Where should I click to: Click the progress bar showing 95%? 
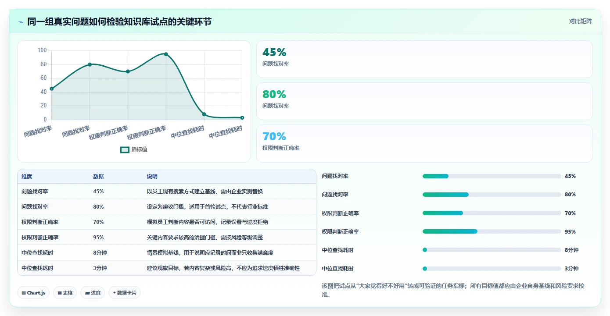[x=492, y=232]
